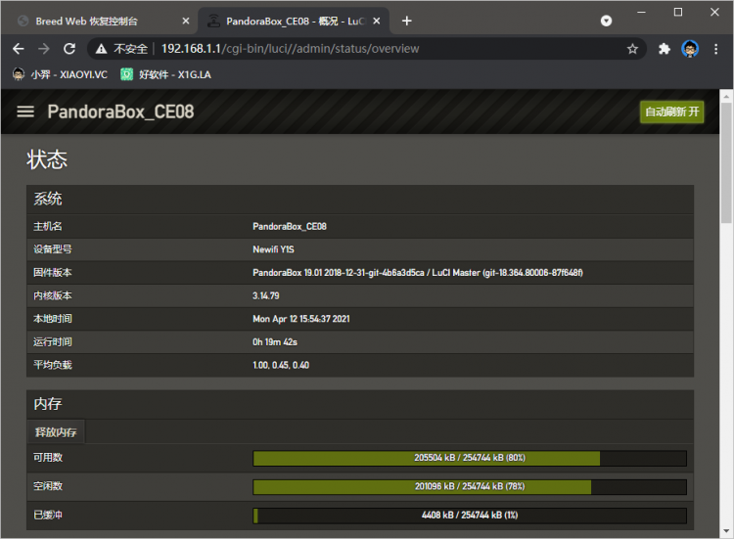Expand the tab search dropdown arrow
Screen dimensions: 734x539
[x=606, y=21]
